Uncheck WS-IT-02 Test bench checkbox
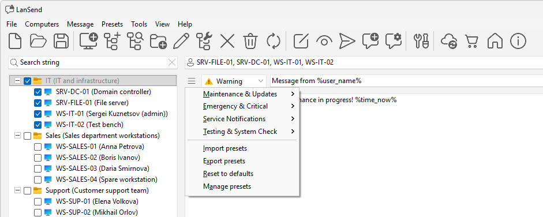543x217 pixels. click(x=38, y=125)
